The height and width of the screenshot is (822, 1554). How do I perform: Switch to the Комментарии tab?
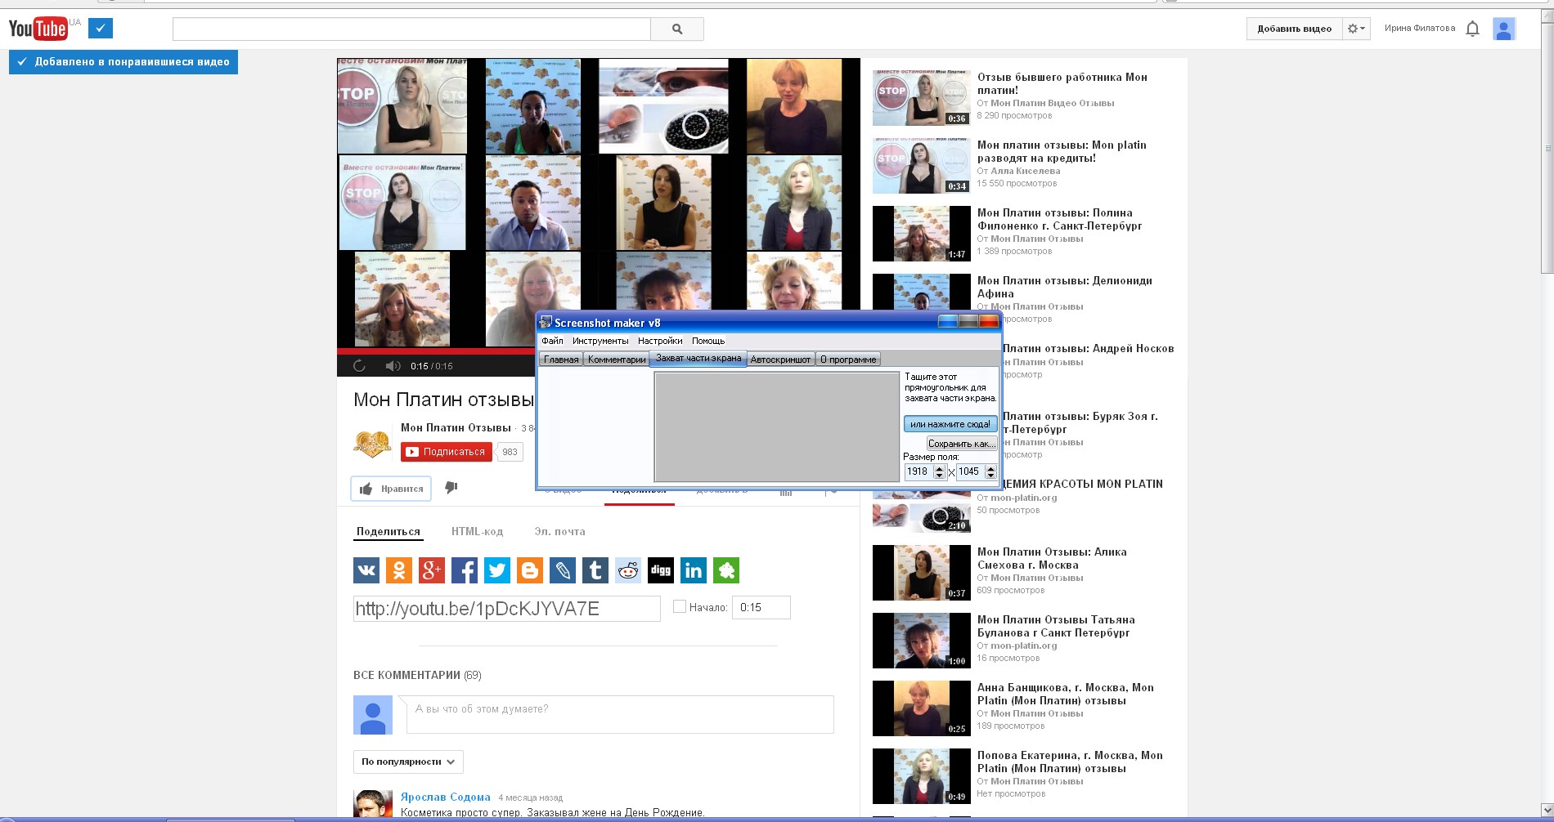[x=617, y=360]
